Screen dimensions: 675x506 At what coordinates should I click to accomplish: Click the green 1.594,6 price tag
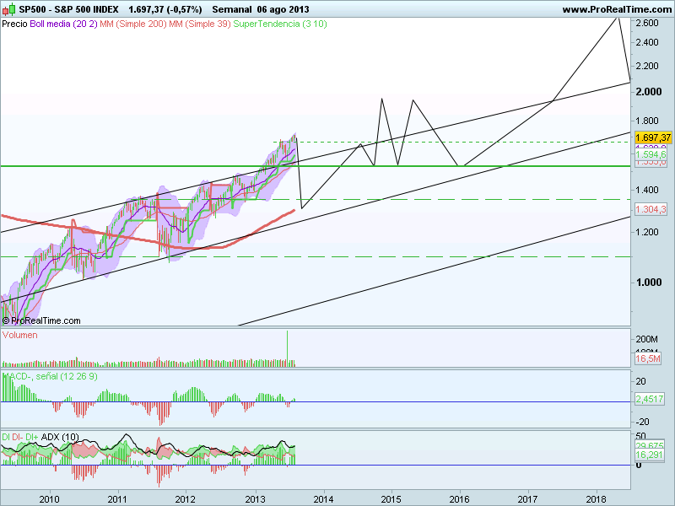651,154
